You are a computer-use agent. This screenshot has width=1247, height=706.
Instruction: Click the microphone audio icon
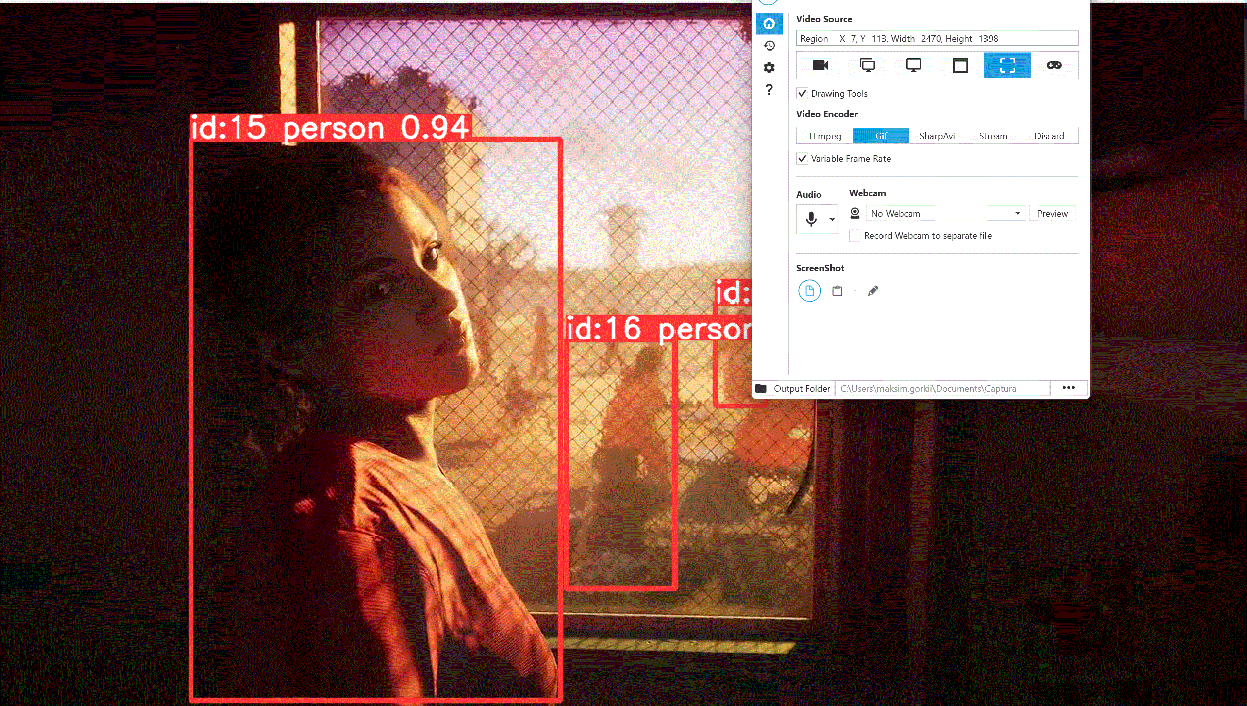pos(811,219)
